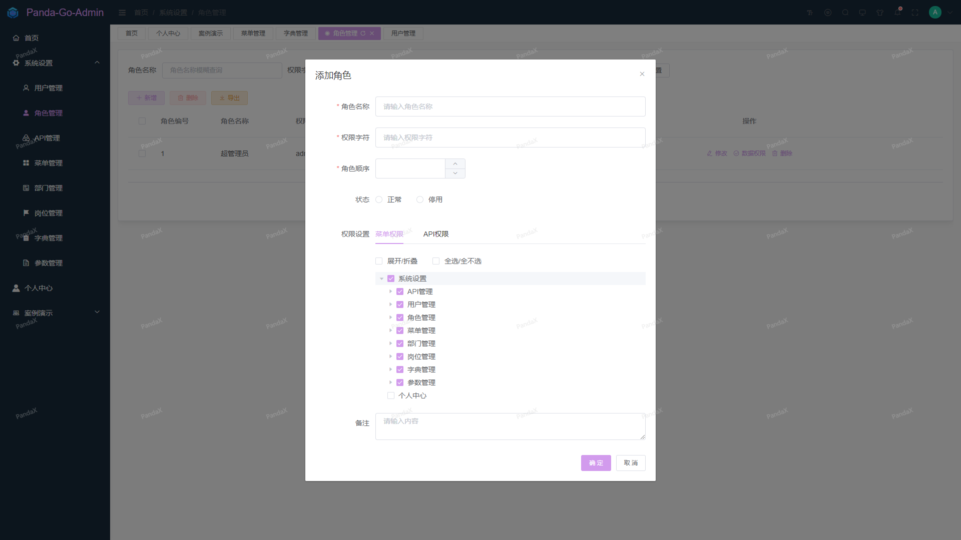Open the header search icon
The width and height of the screenshot is (961, 540).
tap(845, 12)
